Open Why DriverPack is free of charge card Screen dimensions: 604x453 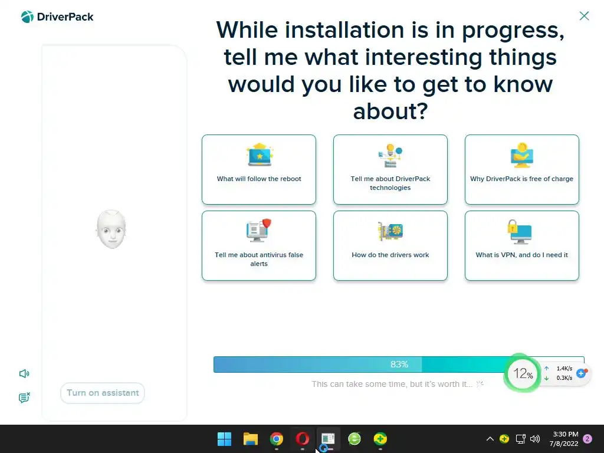[521, 169]
